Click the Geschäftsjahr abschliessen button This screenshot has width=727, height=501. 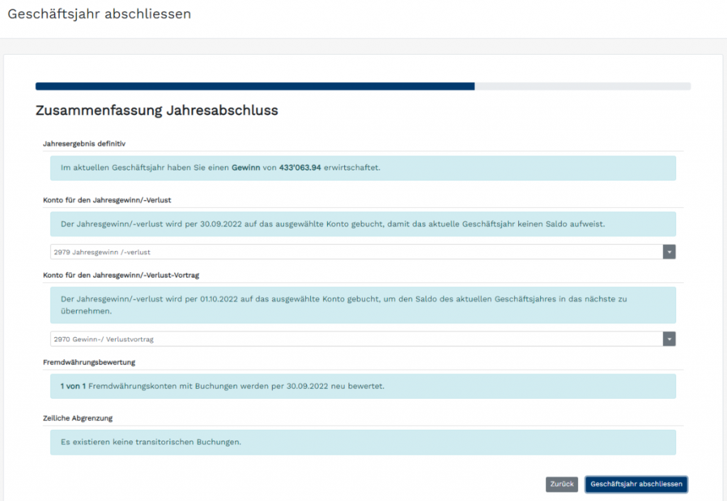636,484
